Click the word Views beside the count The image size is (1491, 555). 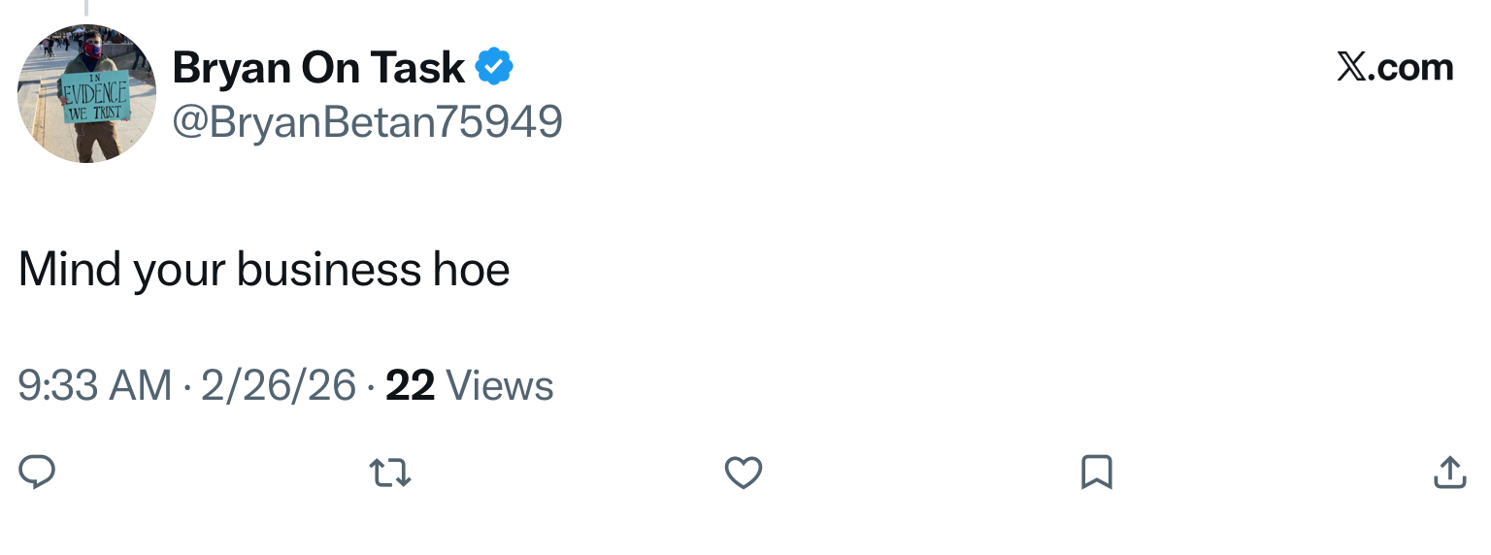[500, 386]
